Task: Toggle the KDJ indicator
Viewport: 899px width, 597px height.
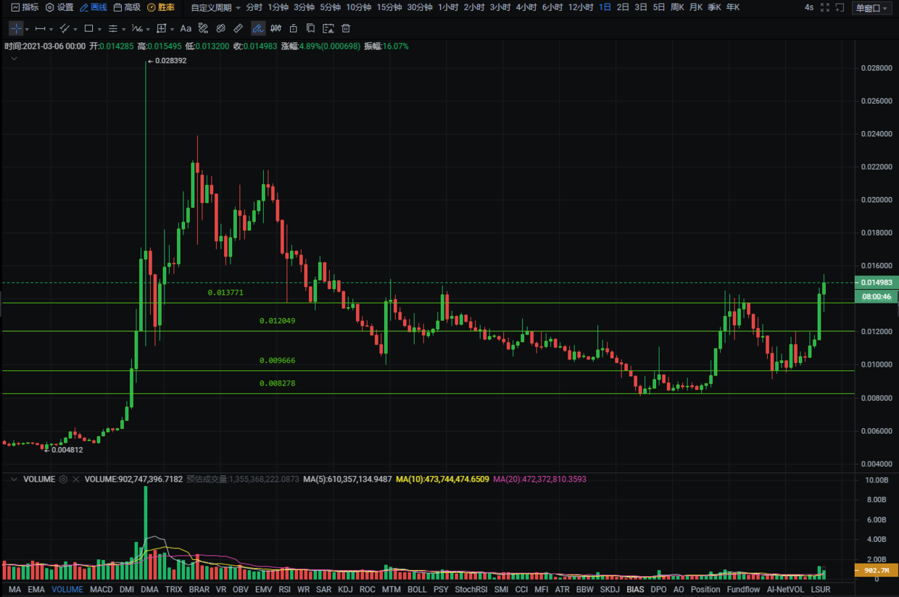Action: tap(345, 590)
